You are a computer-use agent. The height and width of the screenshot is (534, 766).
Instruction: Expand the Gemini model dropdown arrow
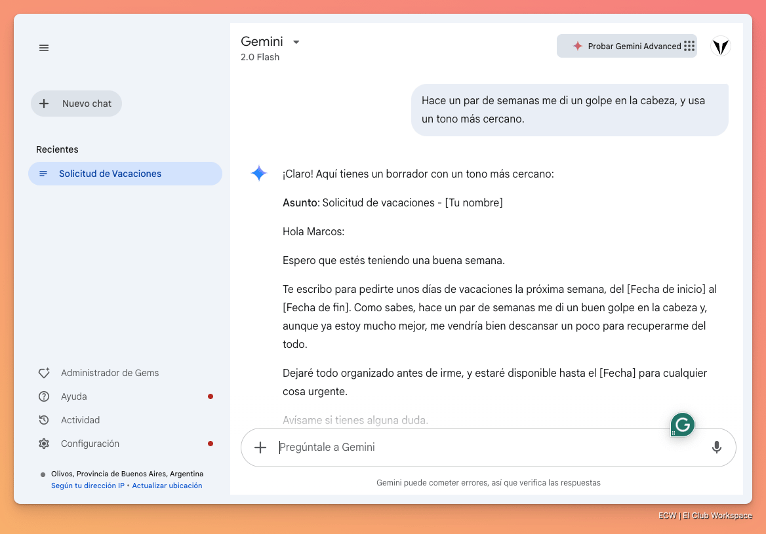[296, 43]
